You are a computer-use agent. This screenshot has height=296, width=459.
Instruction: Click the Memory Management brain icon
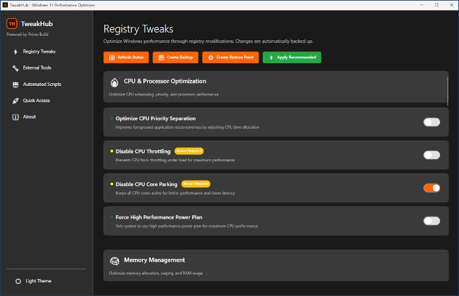115,261
